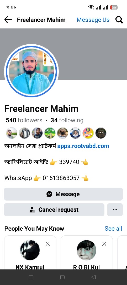Image resolution: width=127 pixels, height=285 pixels.
Task: Tap the Message Us link
Action: click(x=93, y=20)
